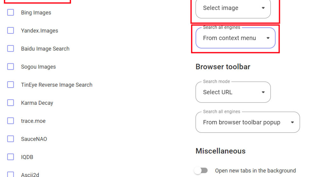Viewport: 315px width, 177px height.
Task: Expand the From browser toolbar popup dropdown
Action: [247, 122]
